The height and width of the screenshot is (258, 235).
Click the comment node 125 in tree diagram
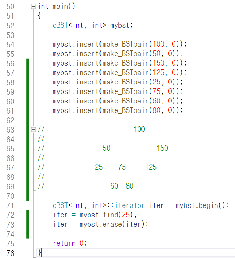click(x=151, y=167)
